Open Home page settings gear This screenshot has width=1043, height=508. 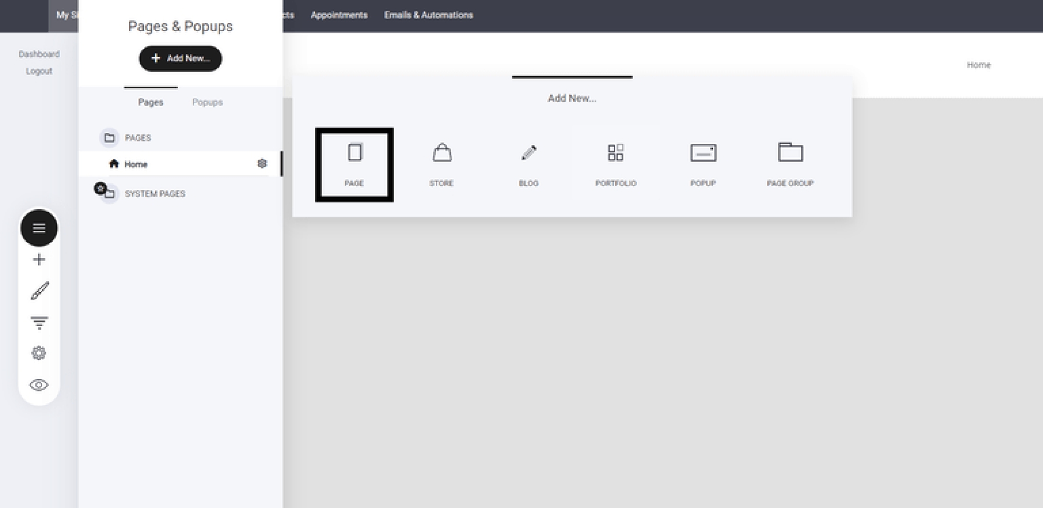tap(262, 164)
